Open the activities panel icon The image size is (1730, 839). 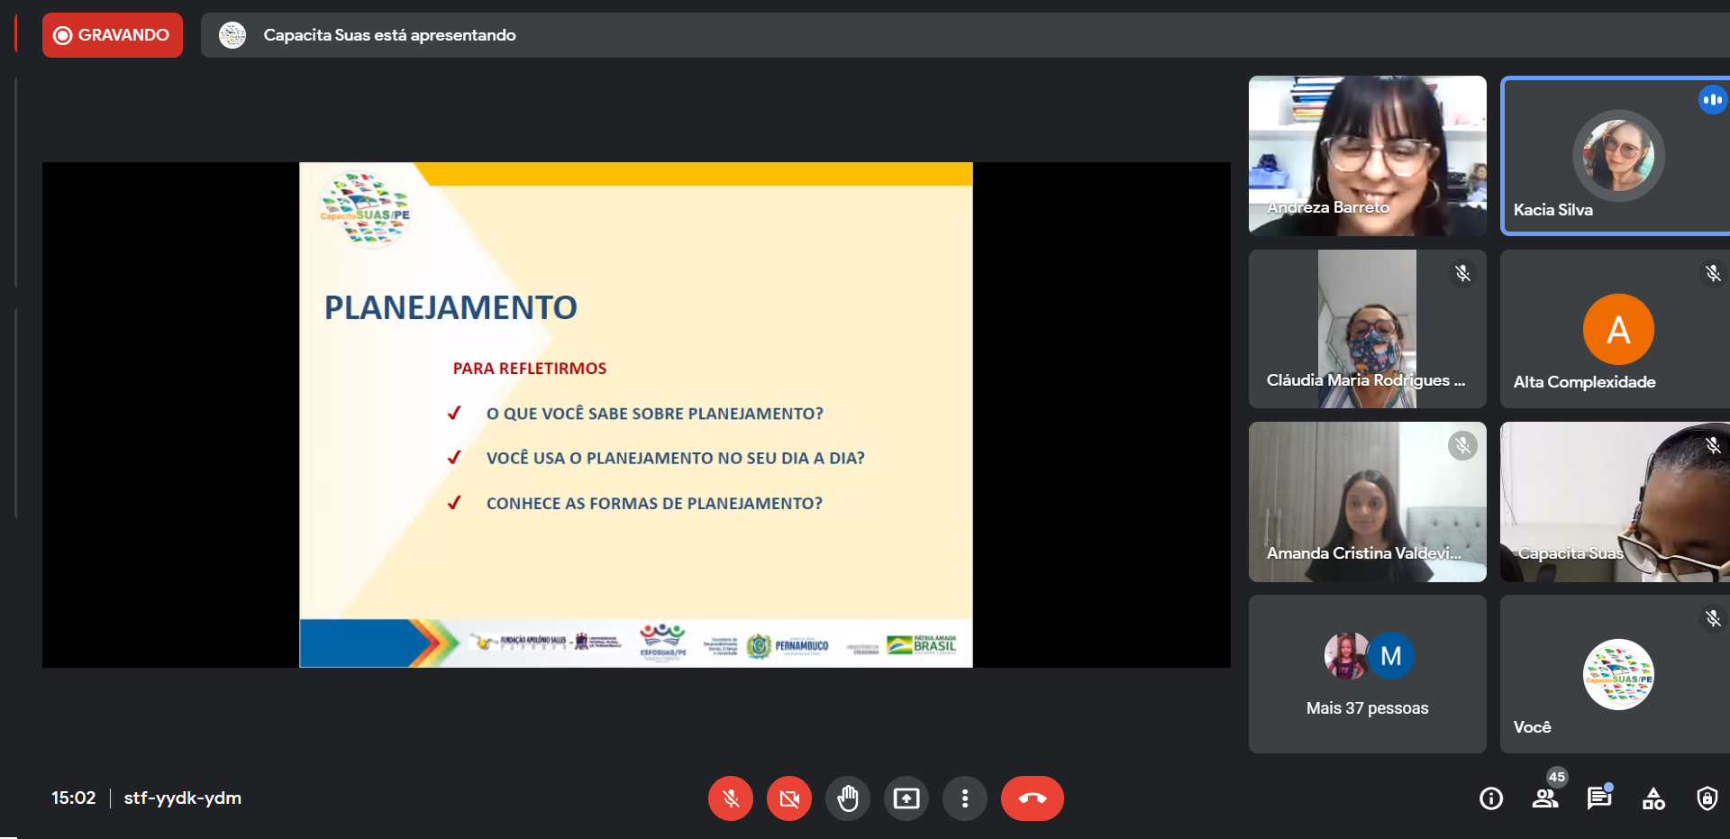(1653, 798)
